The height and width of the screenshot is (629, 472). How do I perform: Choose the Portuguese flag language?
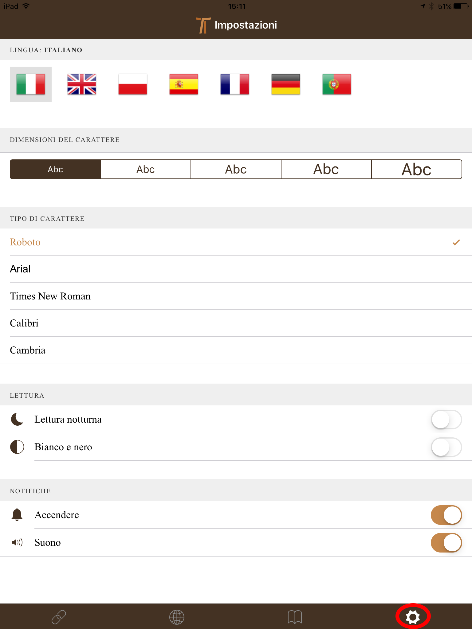pyautogui.click(x=337, y=84)
